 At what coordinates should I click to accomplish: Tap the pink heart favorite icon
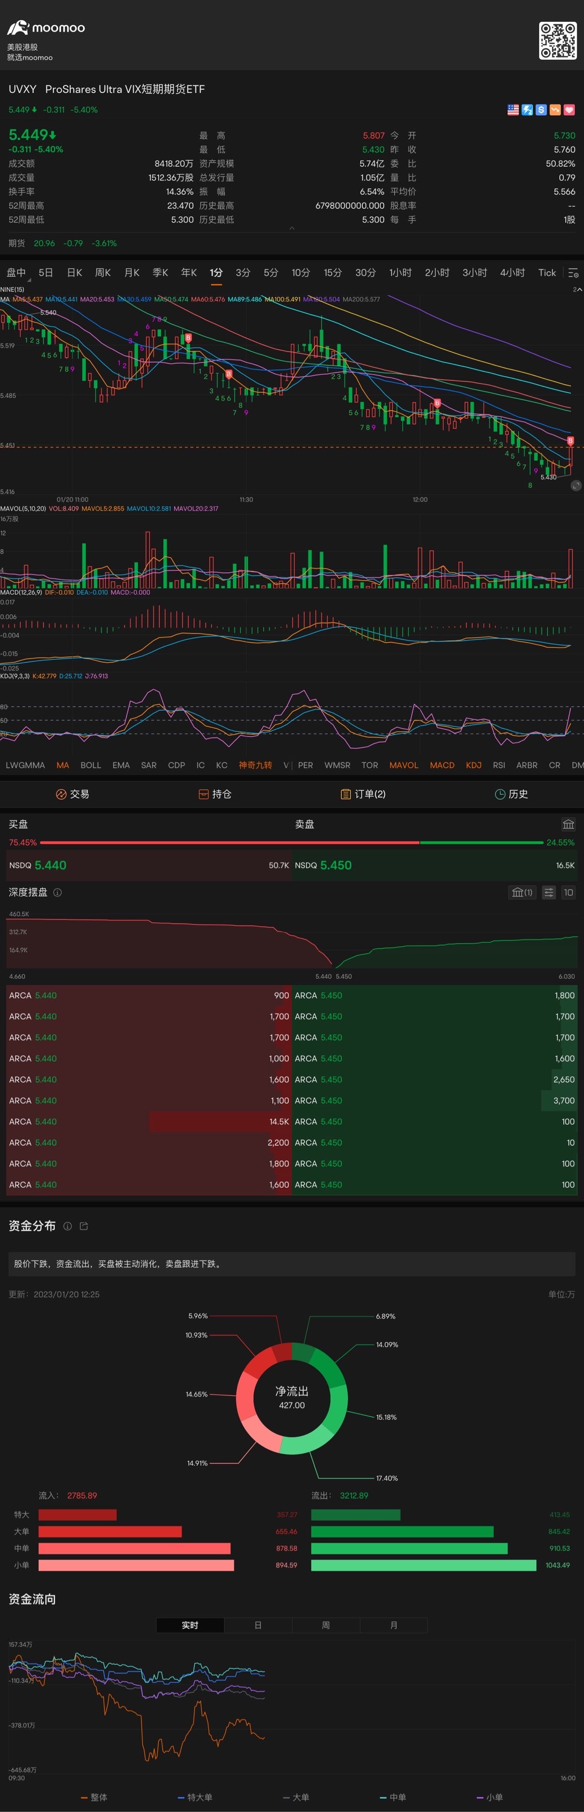pyautogui.click(x=569, y=110)
